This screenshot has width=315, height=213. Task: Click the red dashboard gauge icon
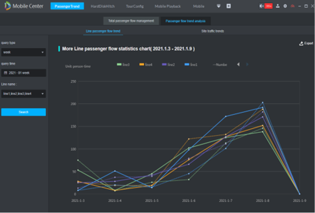pos(292,6)
